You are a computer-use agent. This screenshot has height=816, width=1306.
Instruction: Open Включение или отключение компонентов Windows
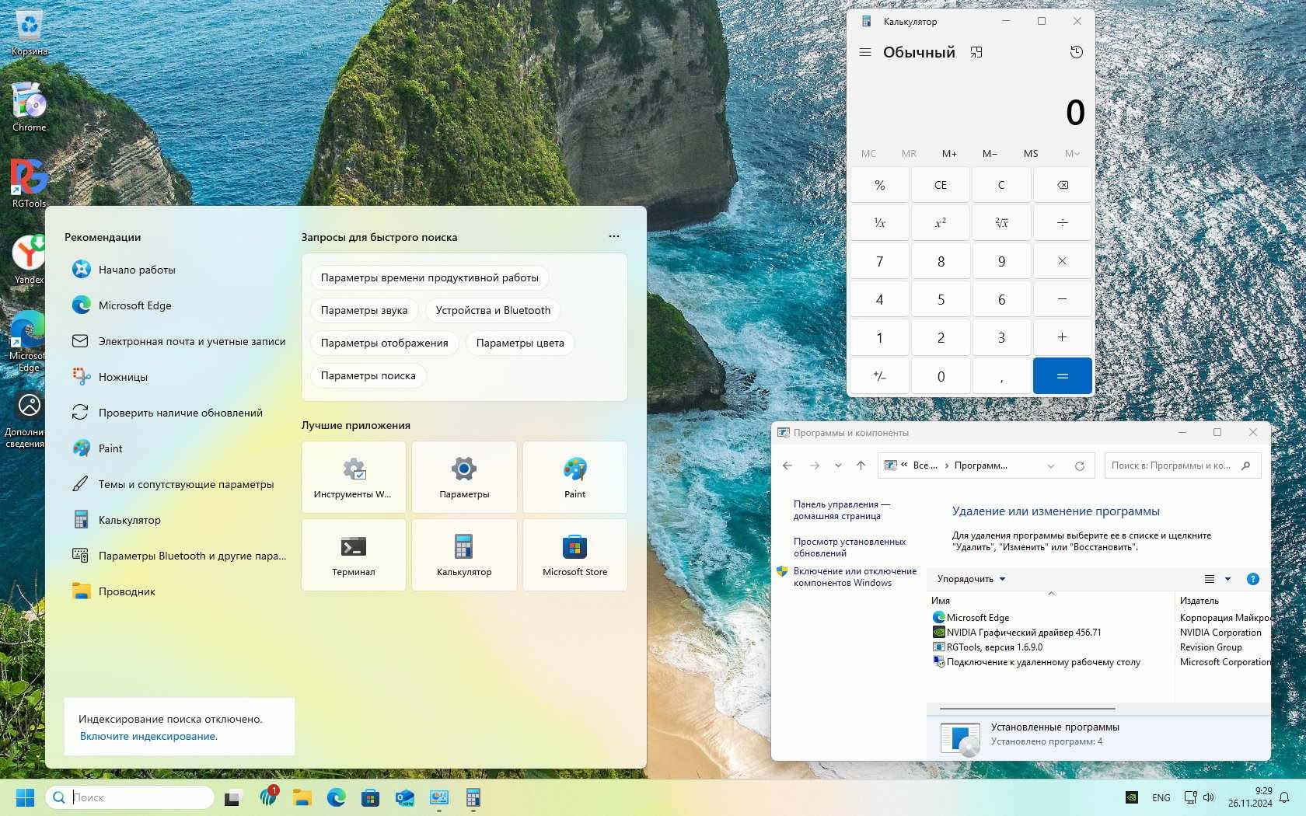[854, 577]
